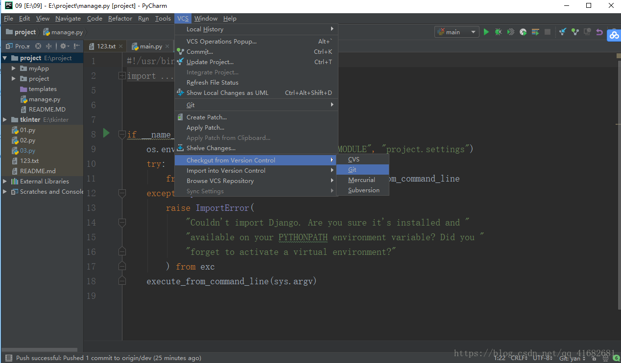The height and width of the screenshot is (363, 621).
Task: Select Shelve Changes... menu item
Action: 257,148
